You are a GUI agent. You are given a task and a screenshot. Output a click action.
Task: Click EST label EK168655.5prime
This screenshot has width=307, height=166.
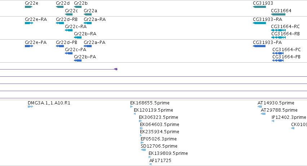click(x=150, y=103)
